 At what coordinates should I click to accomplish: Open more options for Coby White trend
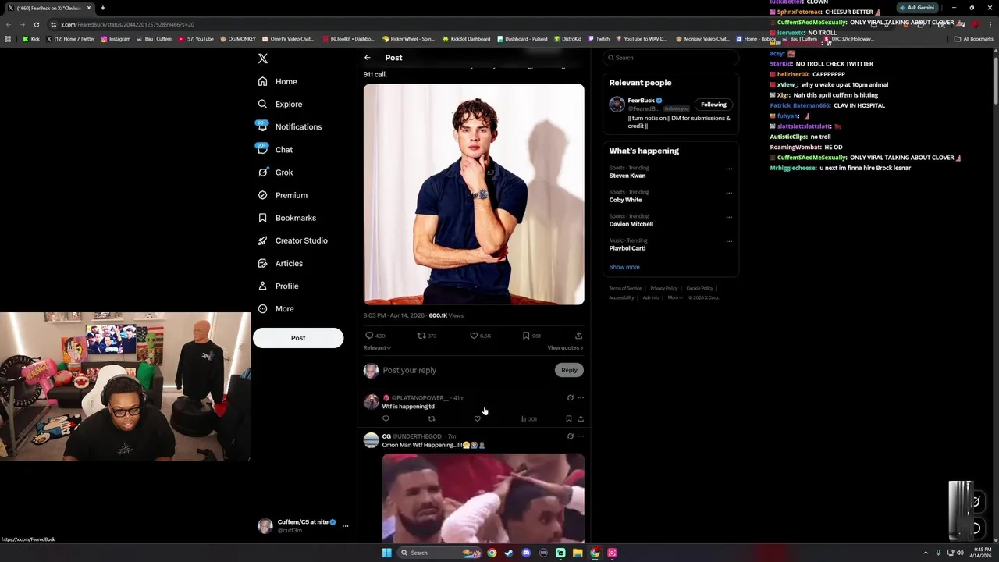729,193
